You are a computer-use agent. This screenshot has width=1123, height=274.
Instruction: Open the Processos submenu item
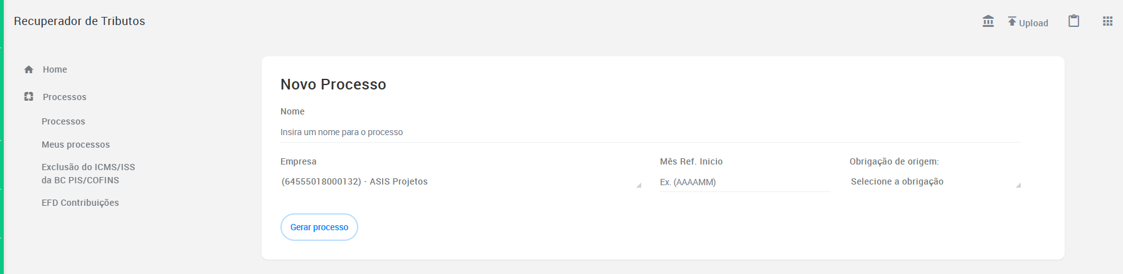click(x=63, y=121)
